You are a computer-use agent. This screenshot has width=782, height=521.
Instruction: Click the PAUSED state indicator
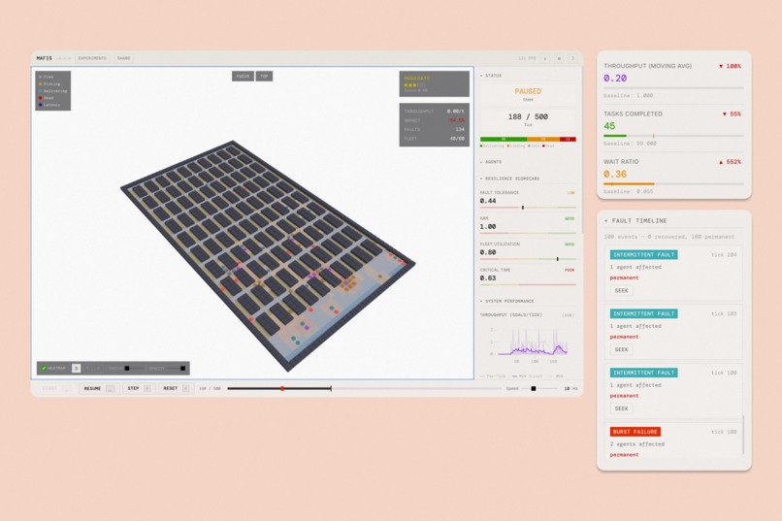pos(528,94)
